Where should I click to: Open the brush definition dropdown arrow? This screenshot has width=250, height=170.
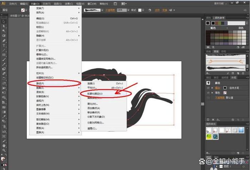click(x=102, y=10)
